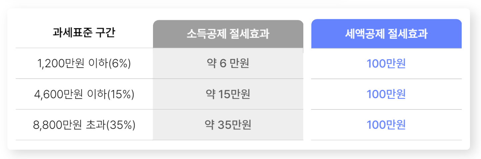The width and height of the screenshot is (481, 159).
Task: Select the 약 15만원 cell
Action: point(228,94)
